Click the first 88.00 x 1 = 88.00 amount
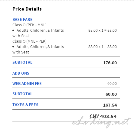 click(103, 31)
